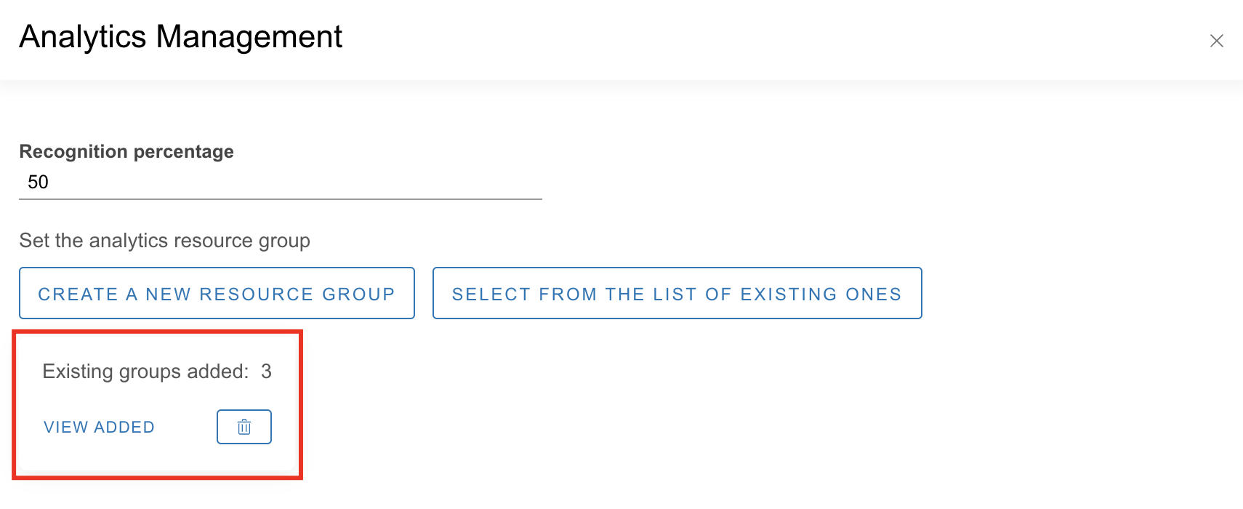Pick a group from the existing ones list
The image size is (1243, 509).
click(x=677, y=294)
